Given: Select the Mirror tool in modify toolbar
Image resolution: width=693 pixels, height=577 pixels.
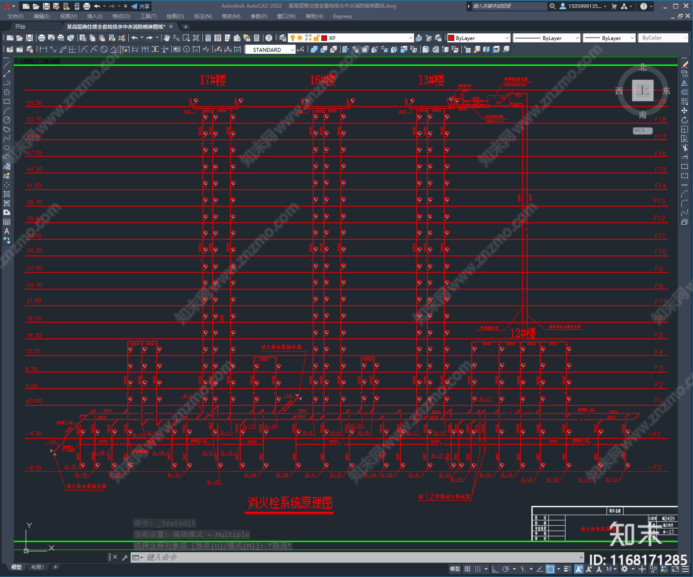Looking at the screenshot, I should click(684, 83).
